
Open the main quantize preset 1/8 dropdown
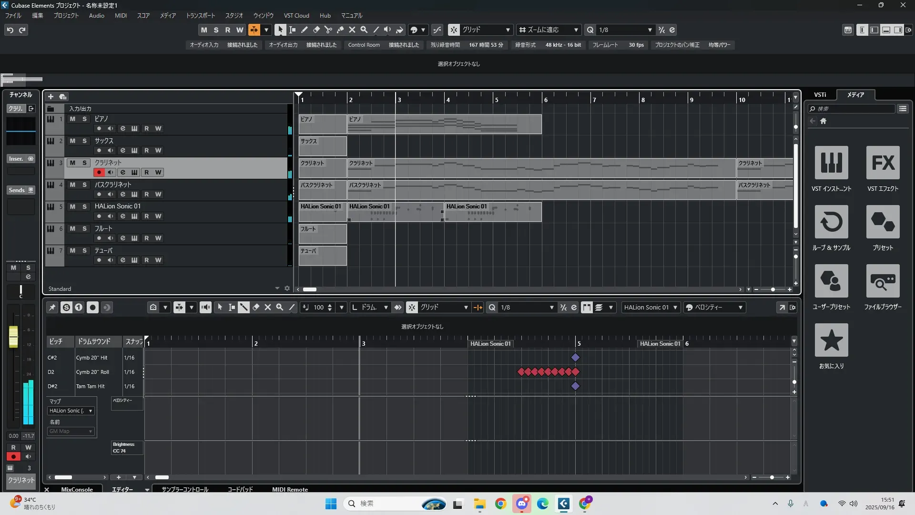coord(650,30)
